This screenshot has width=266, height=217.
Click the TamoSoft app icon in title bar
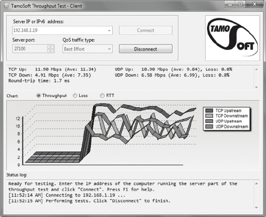[x=6, y=6]
